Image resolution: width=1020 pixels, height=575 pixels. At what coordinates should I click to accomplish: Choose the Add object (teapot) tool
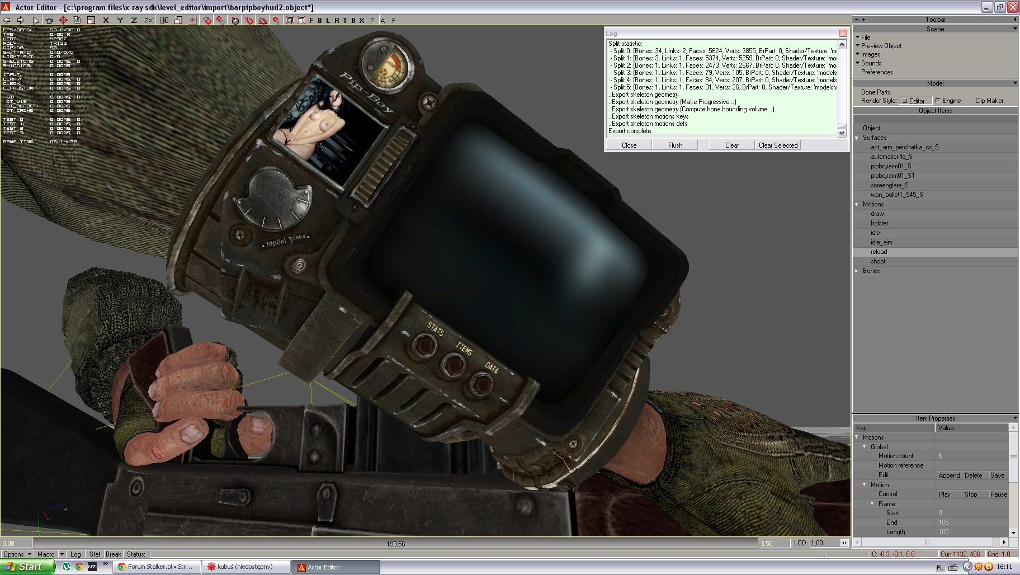tap(49, 20)
